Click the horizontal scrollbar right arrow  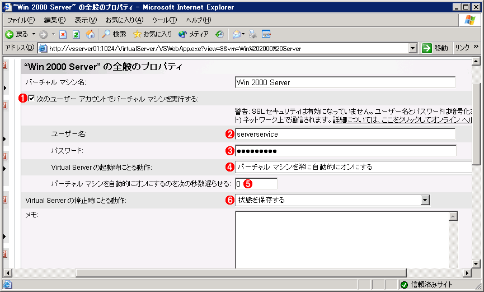pyautogui.click(x=467, y=273)
